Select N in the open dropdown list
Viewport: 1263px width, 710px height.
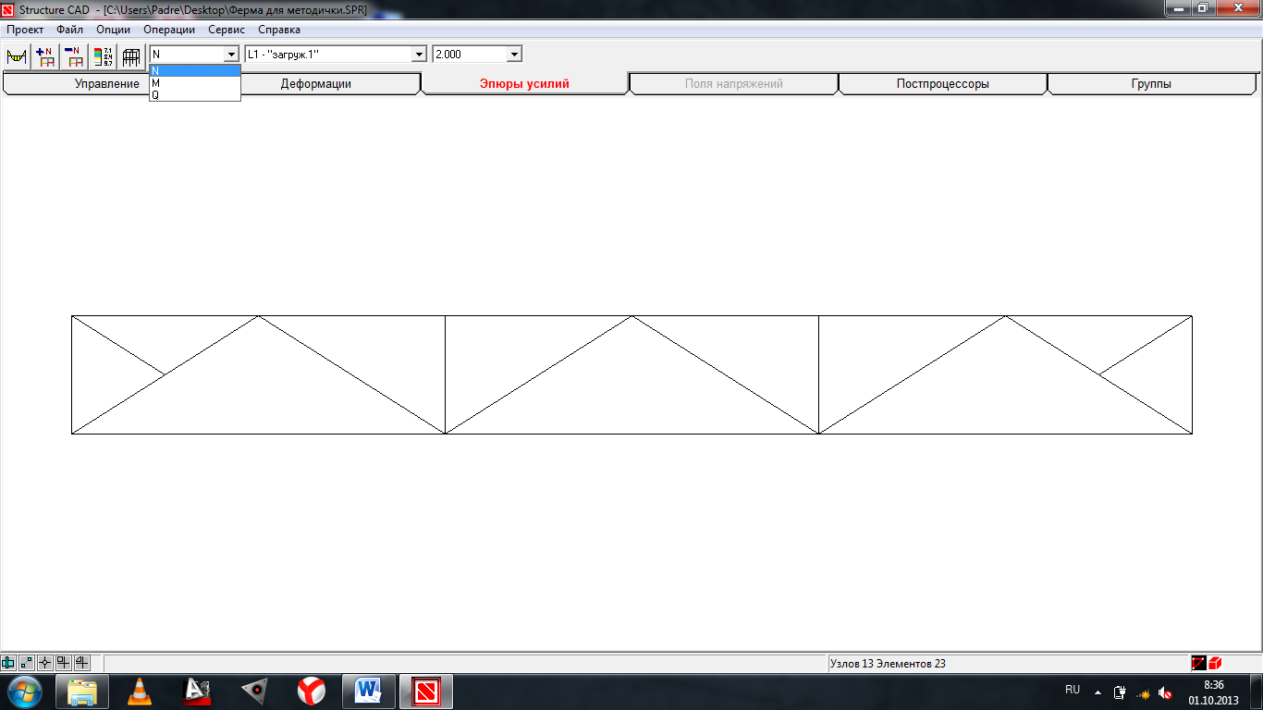point(194,70)
